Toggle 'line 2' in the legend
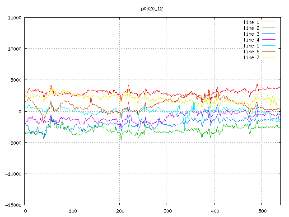Viewport: 289px width, 217px height. point(252,28)
